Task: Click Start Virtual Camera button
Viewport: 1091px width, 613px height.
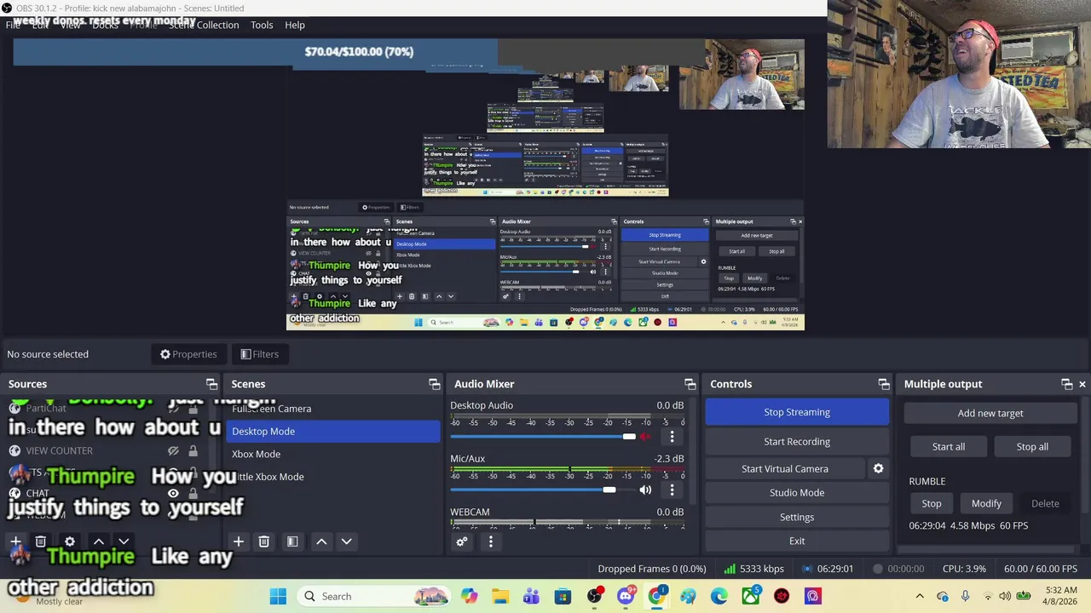Action: coord(785,468)
